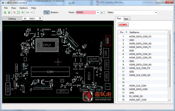Go forward with the gray right arrow

[x=32, y=12]
